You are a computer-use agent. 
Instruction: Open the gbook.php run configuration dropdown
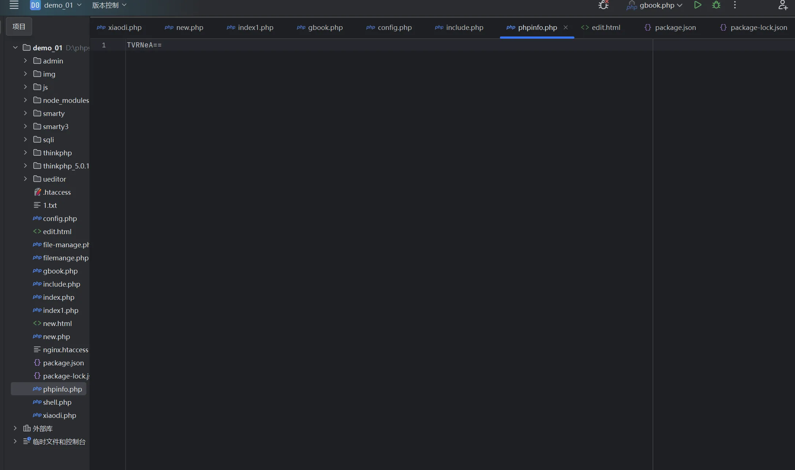click(x=656, y=5)
